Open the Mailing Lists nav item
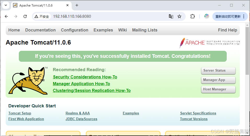This screenshot has height=136, width=250. click(x=145, y=30)
